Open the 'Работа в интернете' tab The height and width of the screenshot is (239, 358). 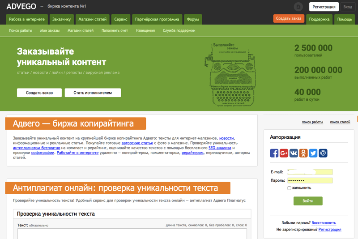click(x=27, y=19)
